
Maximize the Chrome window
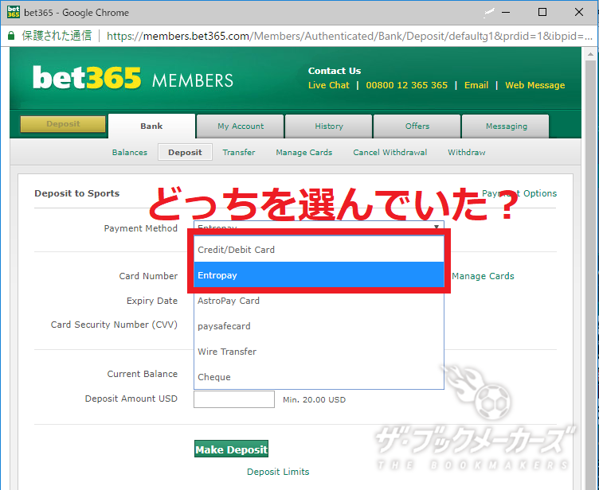(542, 12)
